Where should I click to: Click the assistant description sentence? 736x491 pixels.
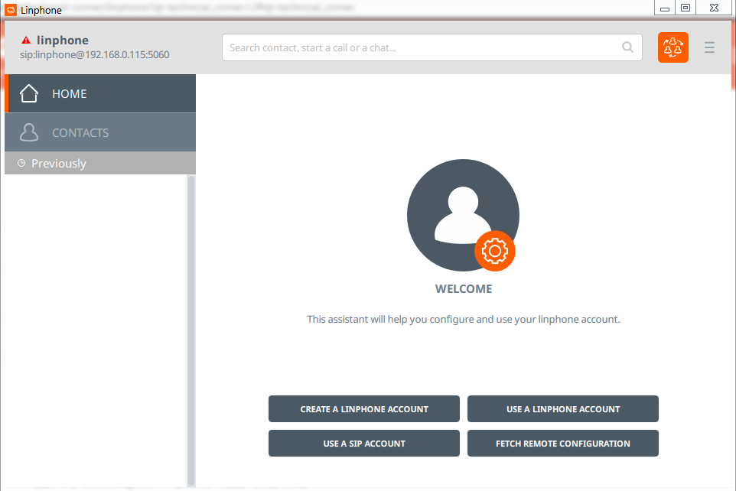point(464,319)
